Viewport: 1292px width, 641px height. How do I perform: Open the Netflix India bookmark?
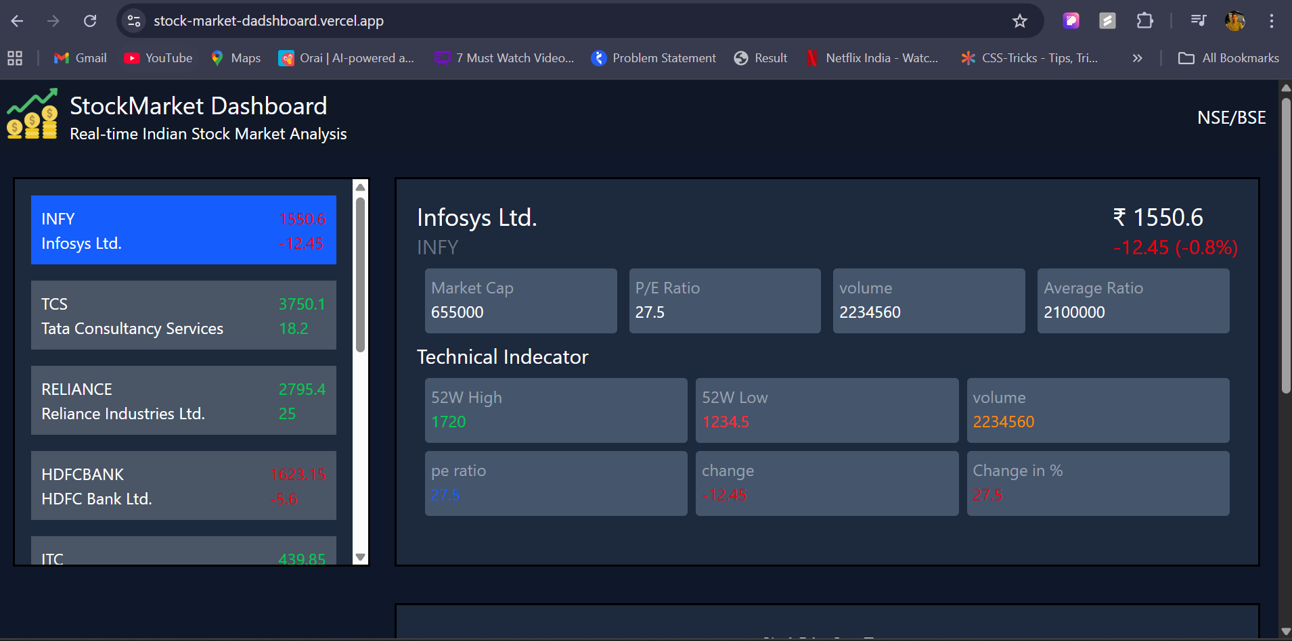(872, 58)
